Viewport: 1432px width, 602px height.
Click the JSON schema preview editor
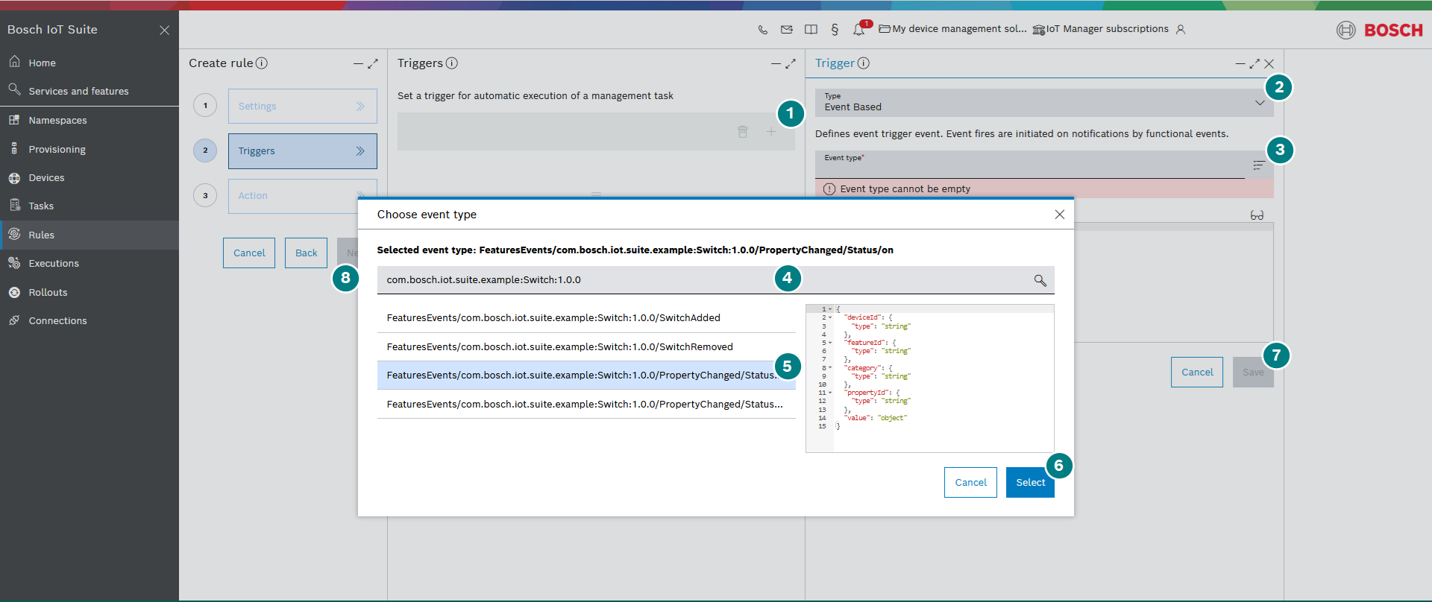[930, 378]
